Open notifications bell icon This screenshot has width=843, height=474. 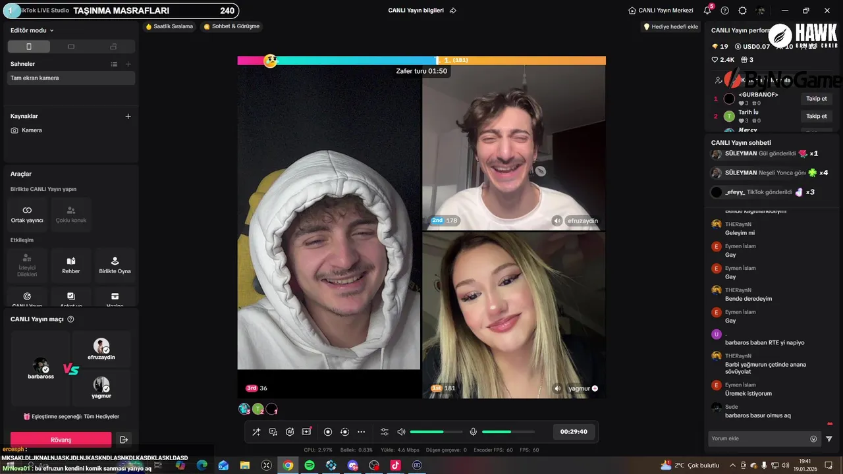pyautogui.click(x=707, y=11)
